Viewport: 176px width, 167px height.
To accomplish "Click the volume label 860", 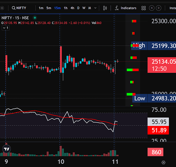I will 156,152.
